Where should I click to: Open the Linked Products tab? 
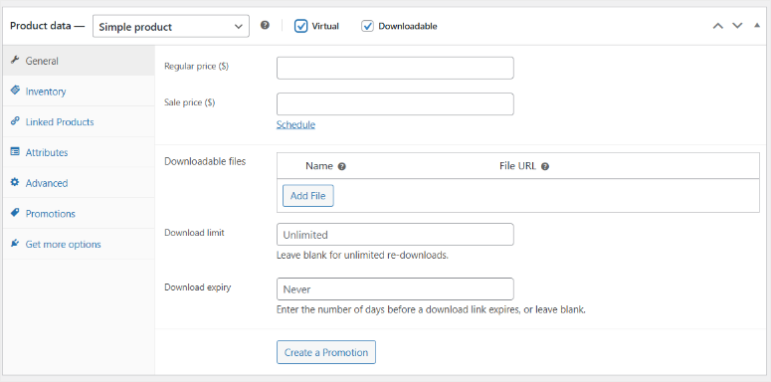(x=79, y=122)
